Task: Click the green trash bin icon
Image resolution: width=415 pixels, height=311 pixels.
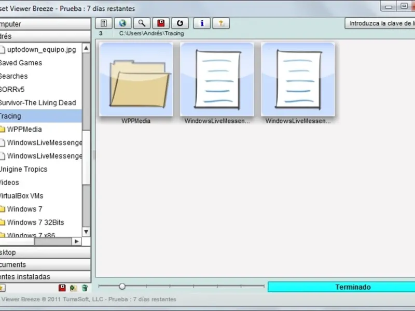Action: point(85,288)
